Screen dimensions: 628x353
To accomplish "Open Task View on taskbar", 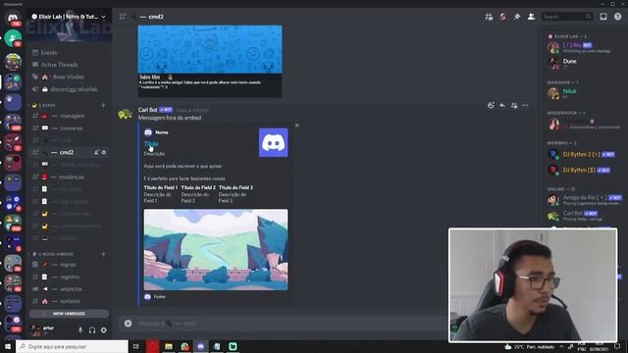I will coord(136,346).
